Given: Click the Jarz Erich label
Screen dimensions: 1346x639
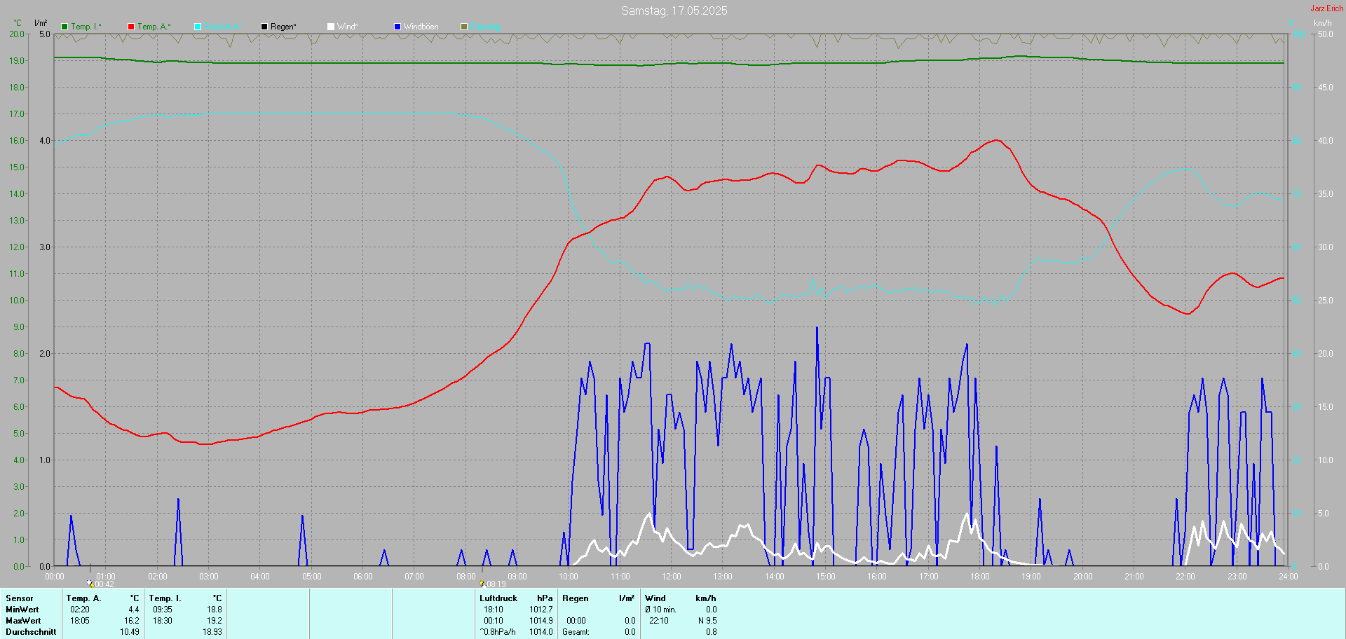Looking at the screenshot, I should coord(1326,8).
